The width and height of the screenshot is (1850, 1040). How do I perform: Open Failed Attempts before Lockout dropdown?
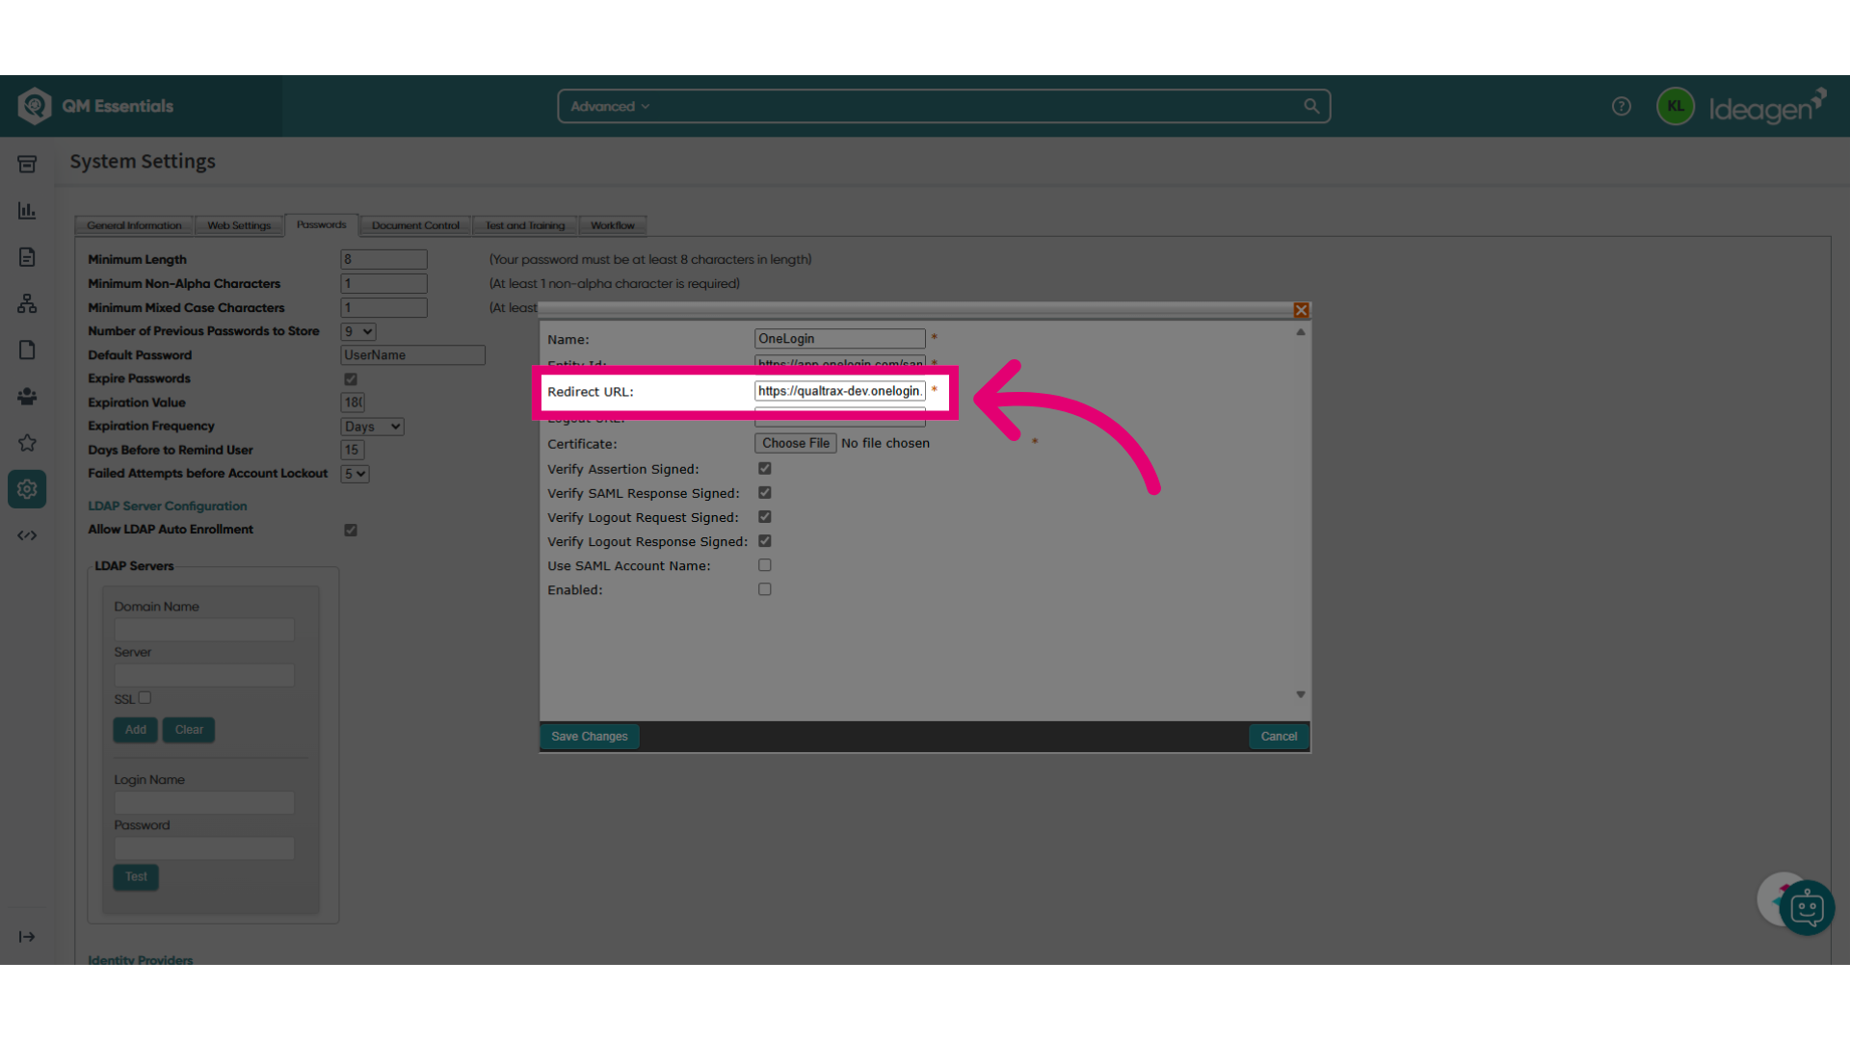click(355, 474)
